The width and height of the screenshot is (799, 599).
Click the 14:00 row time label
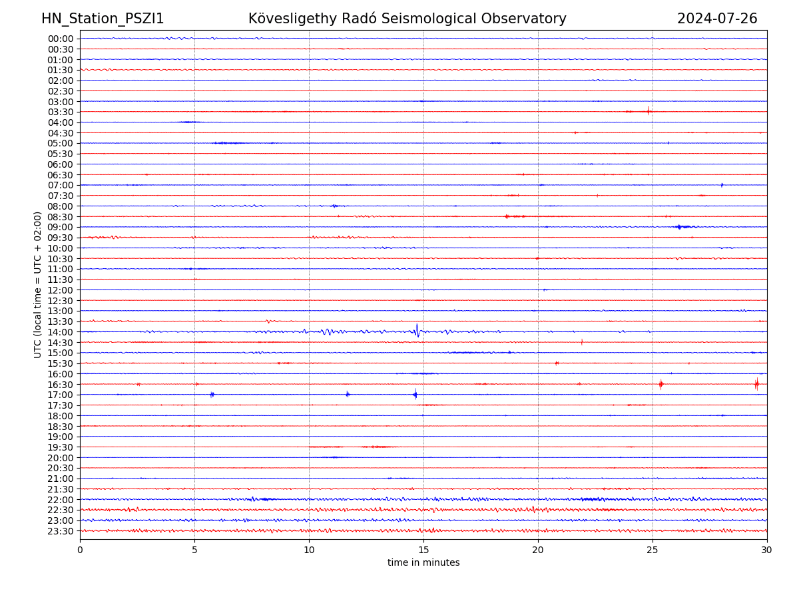tap(61, 332)
